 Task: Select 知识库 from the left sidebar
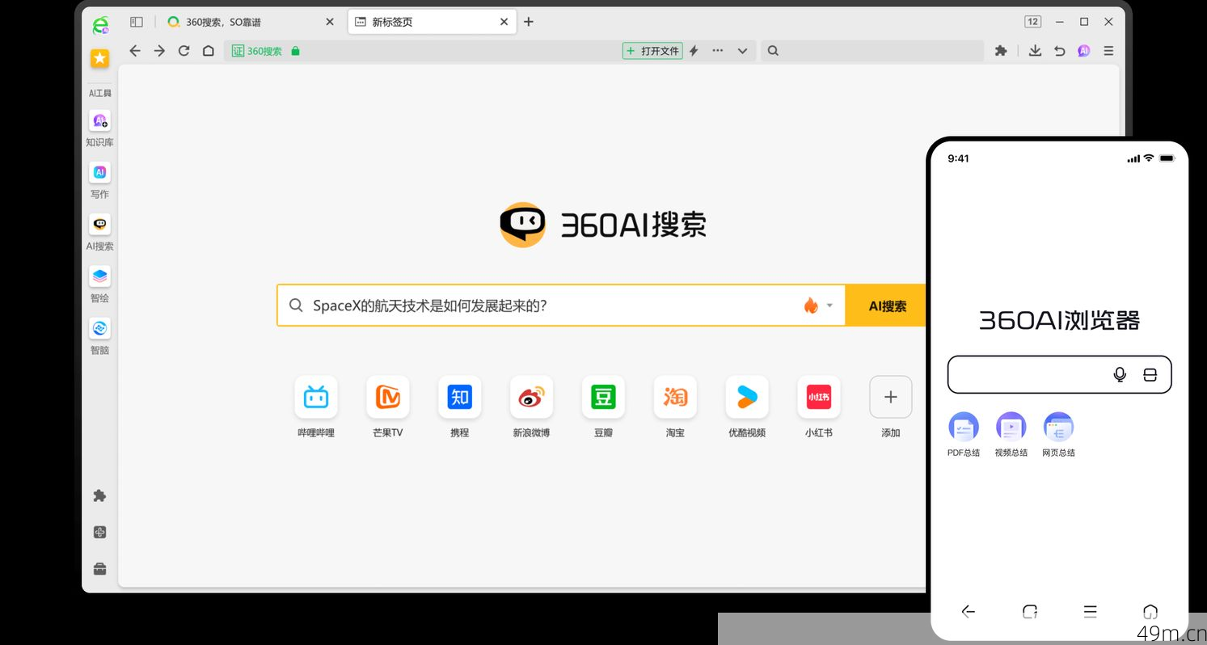[x=99, y=120]
